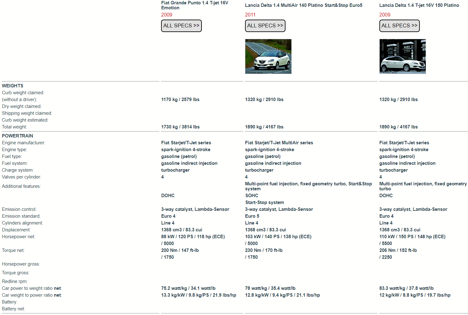468x315 pixels.
Task: Click 230 Nm / 170 ft-lb torque value
Action: click(264, 250)
